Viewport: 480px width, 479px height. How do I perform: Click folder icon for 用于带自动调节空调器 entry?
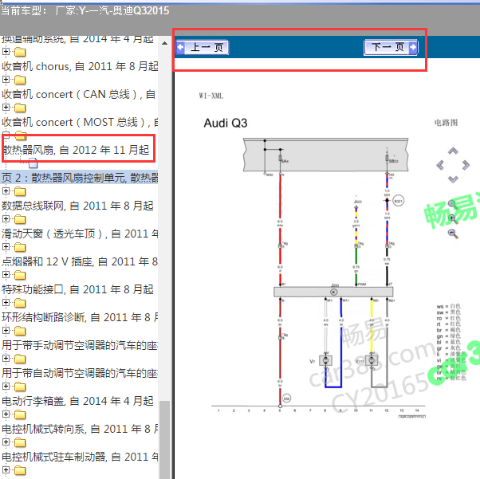click(x=20, y=359)
